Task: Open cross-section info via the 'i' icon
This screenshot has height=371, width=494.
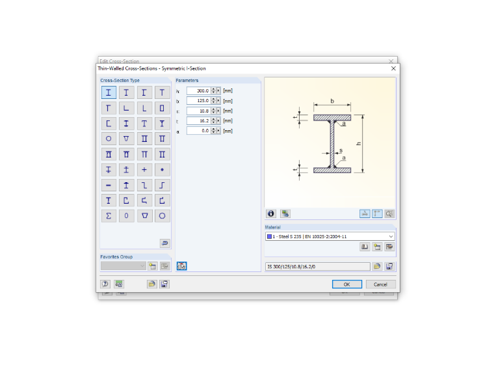Action: tap(271, 213)
